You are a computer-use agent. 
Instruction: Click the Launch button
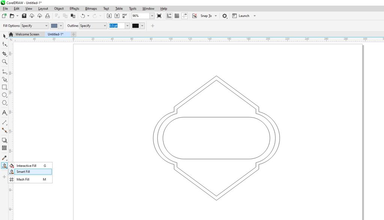[x=244, y=16]
